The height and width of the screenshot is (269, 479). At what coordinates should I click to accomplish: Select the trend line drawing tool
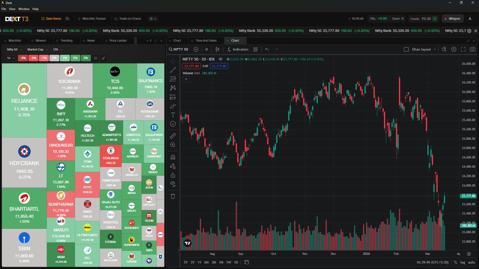click(x=173, y=70)
